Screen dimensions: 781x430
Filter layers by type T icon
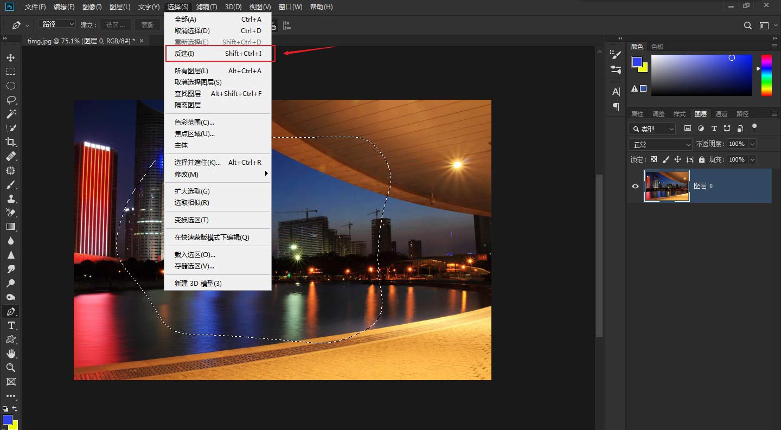click(x=714, y=129)
